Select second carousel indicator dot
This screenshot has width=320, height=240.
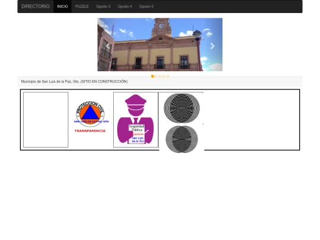click(x=156, y=76)
